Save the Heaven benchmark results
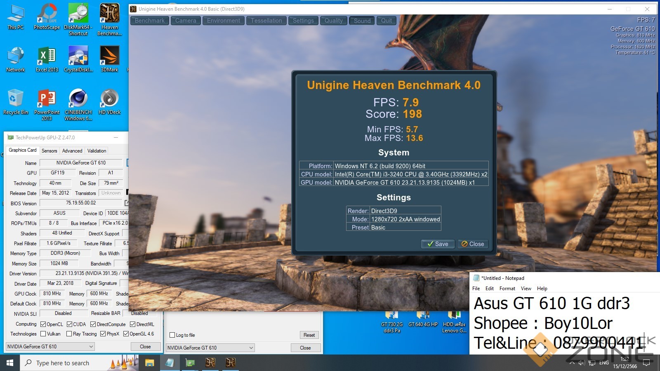Viewport: 660px width, 371px height. click(438, 244)
